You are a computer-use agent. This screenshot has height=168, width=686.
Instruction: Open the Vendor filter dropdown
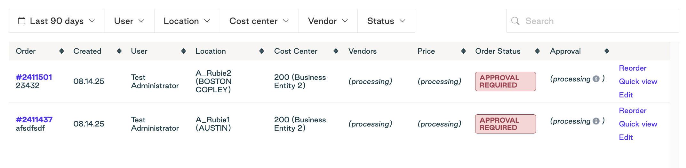tap(328, 21)
